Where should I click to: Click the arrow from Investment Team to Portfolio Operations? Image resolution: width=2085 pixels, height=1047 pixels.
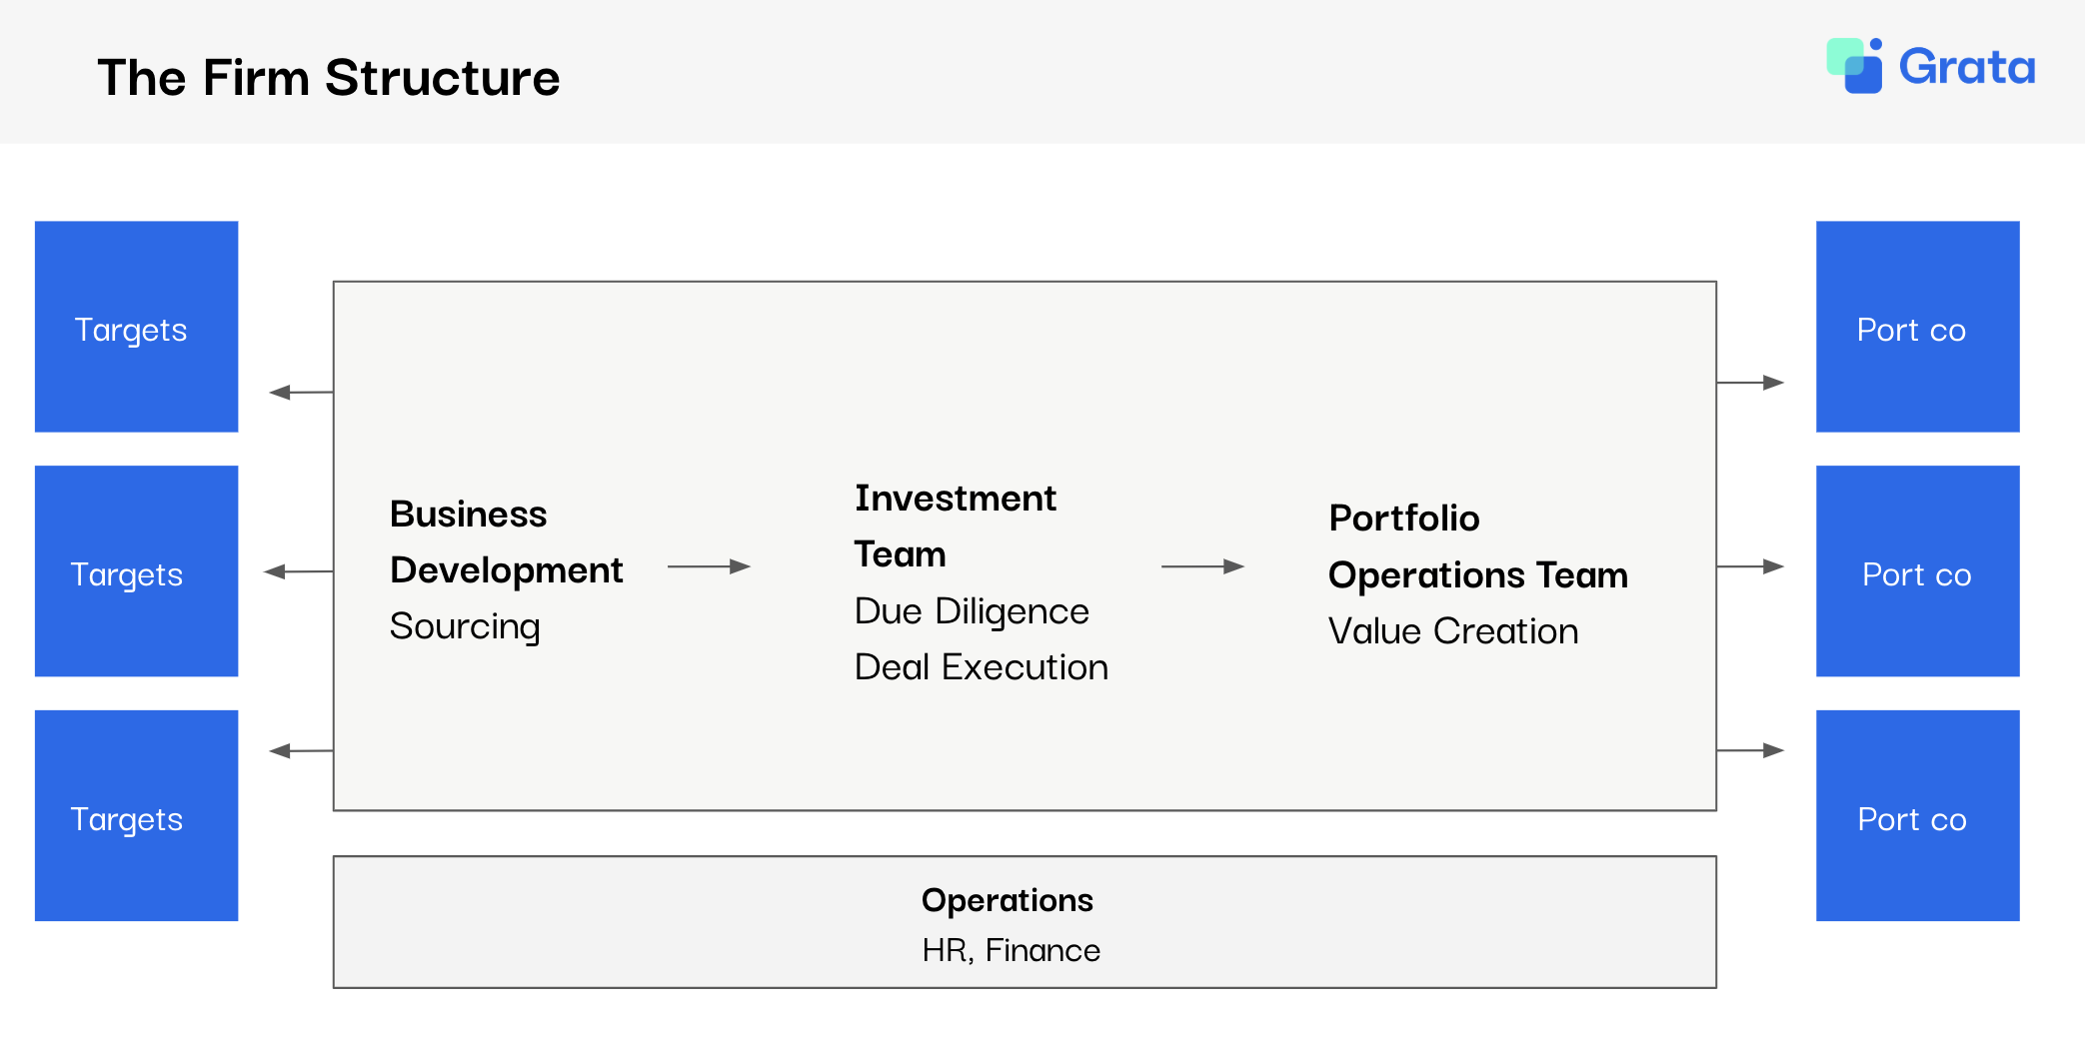tap(1202, 566)
